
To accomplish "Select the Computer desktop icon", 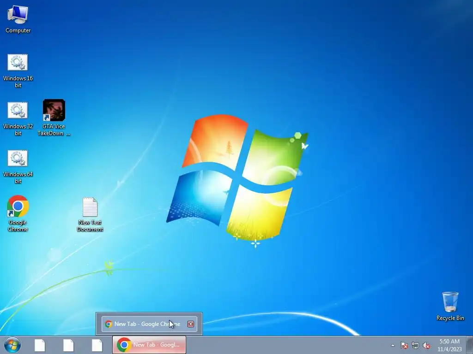I will 18,19.
